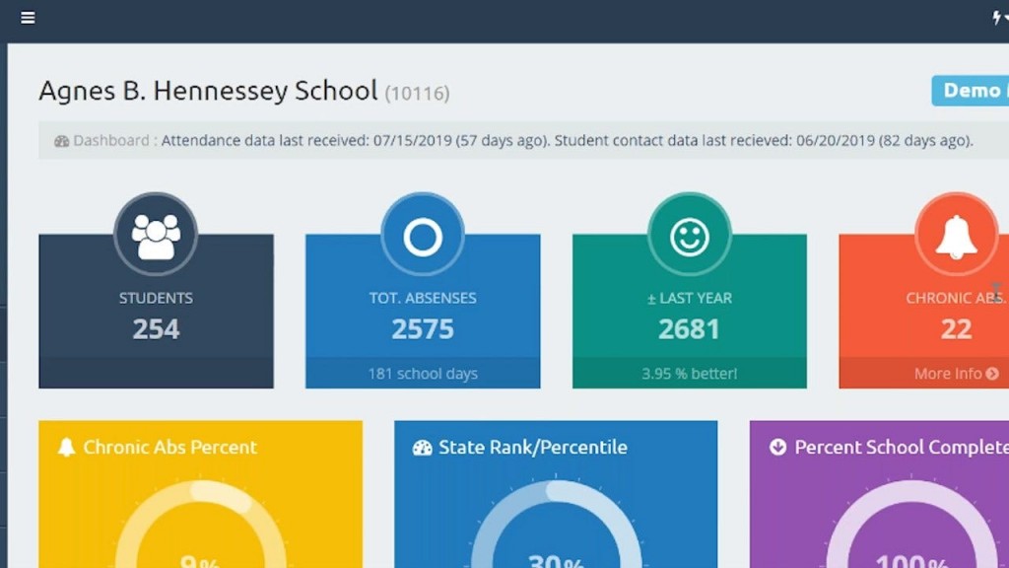
Task: Open More Info on Chronic Abs card
Action: click(956, 374)
